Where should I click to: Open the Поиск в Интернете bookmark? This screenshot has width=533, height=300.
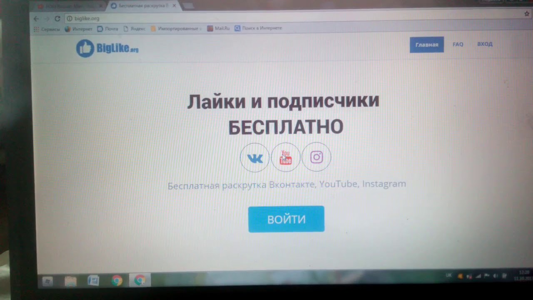pos(258,28)
